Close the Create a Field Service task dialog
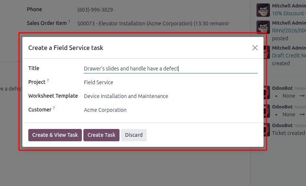306x186 pixels. point(255,48)
